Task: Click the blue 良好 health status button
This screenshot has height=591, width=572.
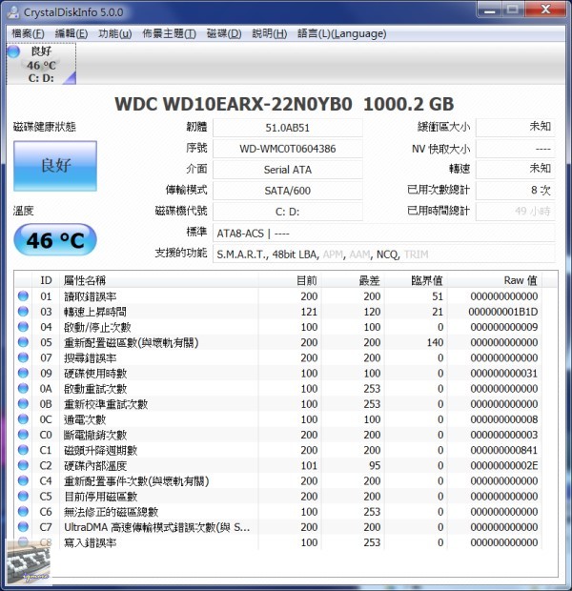Action: click(x=55, y=166)
